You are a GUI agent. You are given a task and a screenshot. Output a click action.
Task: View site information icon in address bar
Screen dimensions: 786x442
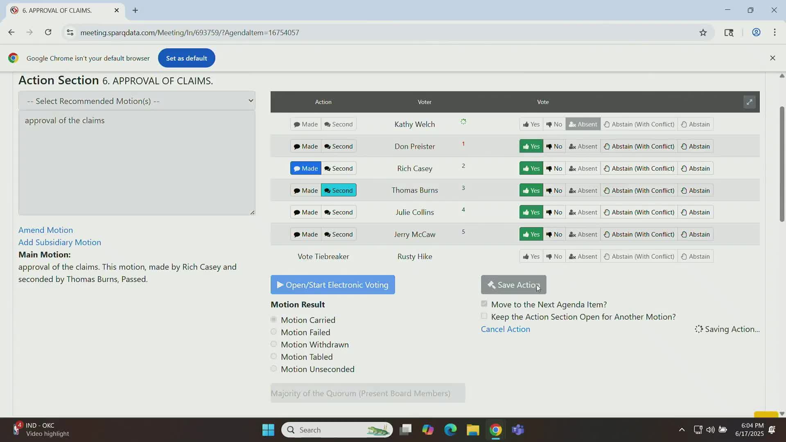click(70, 32)
